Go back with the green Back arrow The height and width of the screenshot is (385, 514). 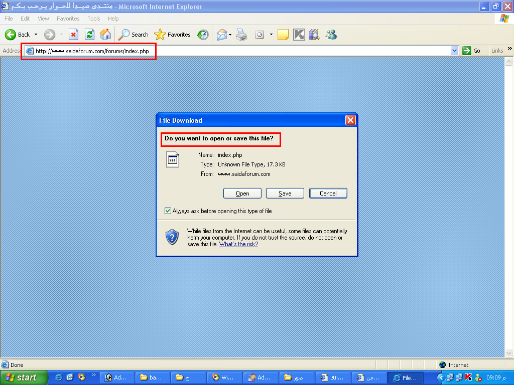coord(18,35)
